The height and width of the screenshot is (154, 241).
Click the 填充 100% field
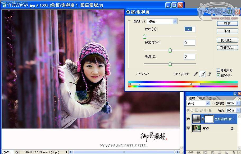coord(231,110)
